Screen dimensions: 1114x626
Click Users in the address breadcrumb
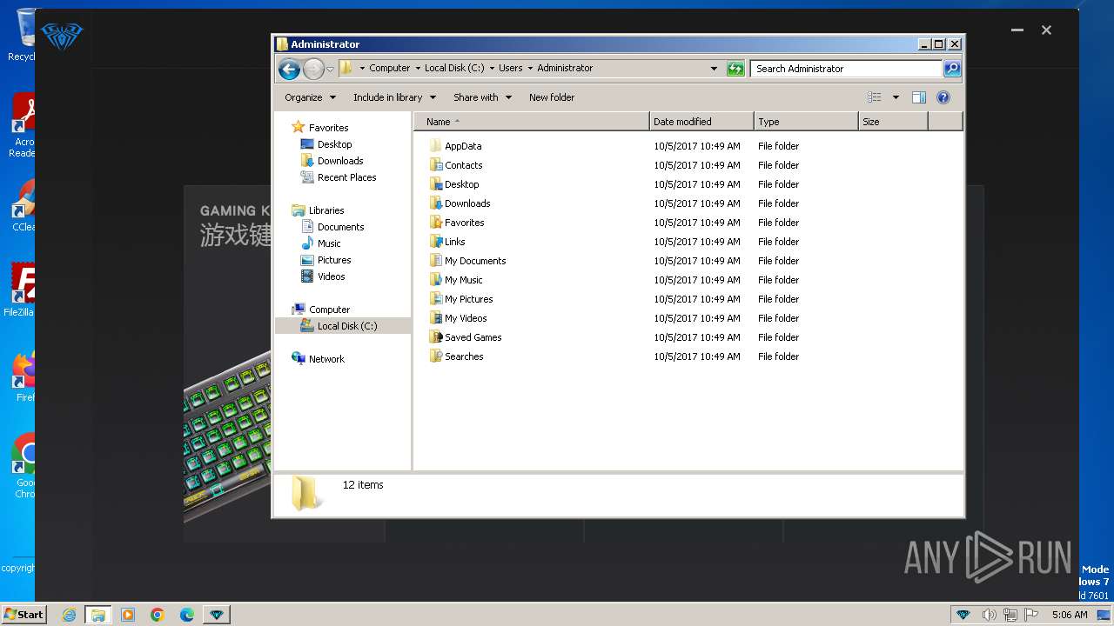(511, 68)
